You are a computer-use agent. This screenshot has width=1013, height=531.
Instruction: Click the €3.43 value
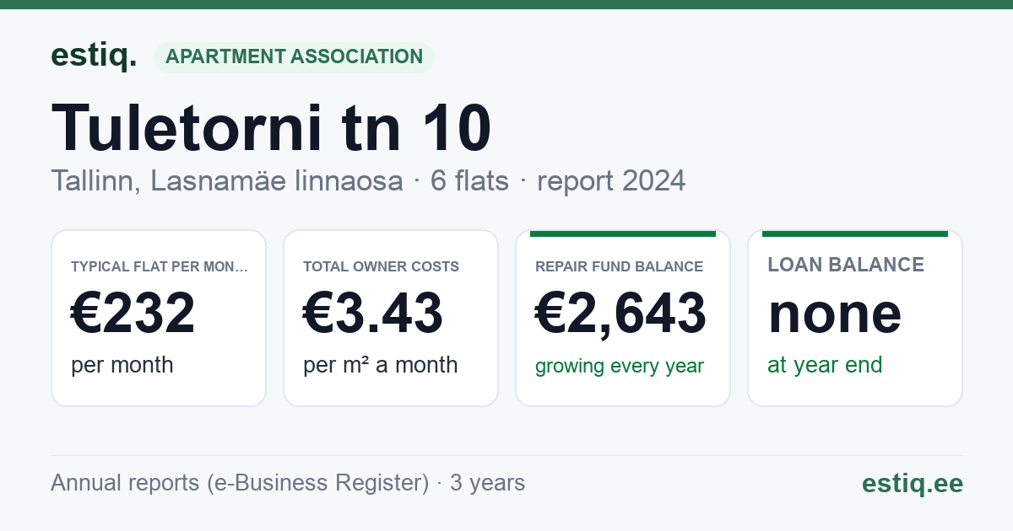[373, 313]
